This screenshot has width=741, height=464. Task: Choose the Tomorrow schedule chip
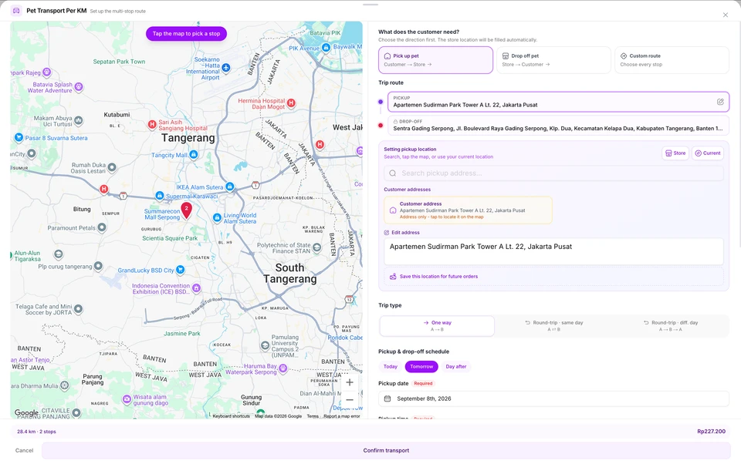pos(421,366)
